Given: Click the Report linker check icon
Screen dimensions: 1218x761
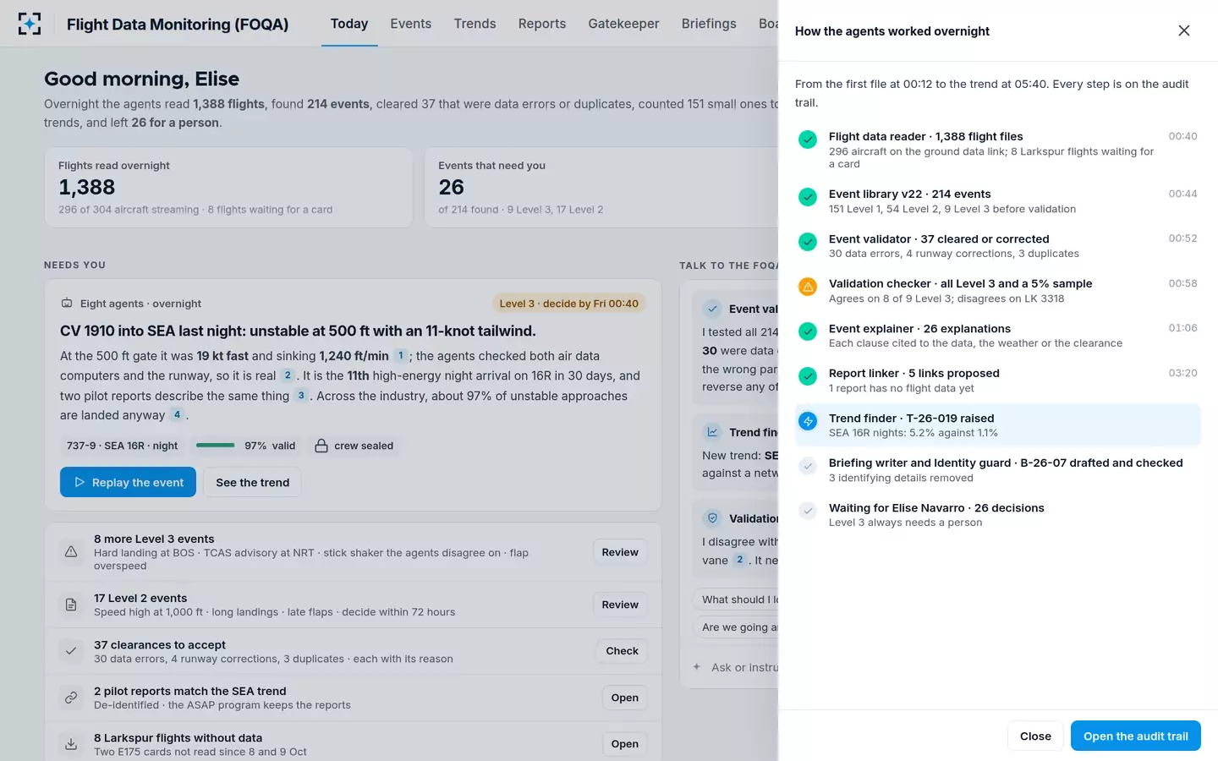Looking at the screenshot, I should (x=808, y=375).
